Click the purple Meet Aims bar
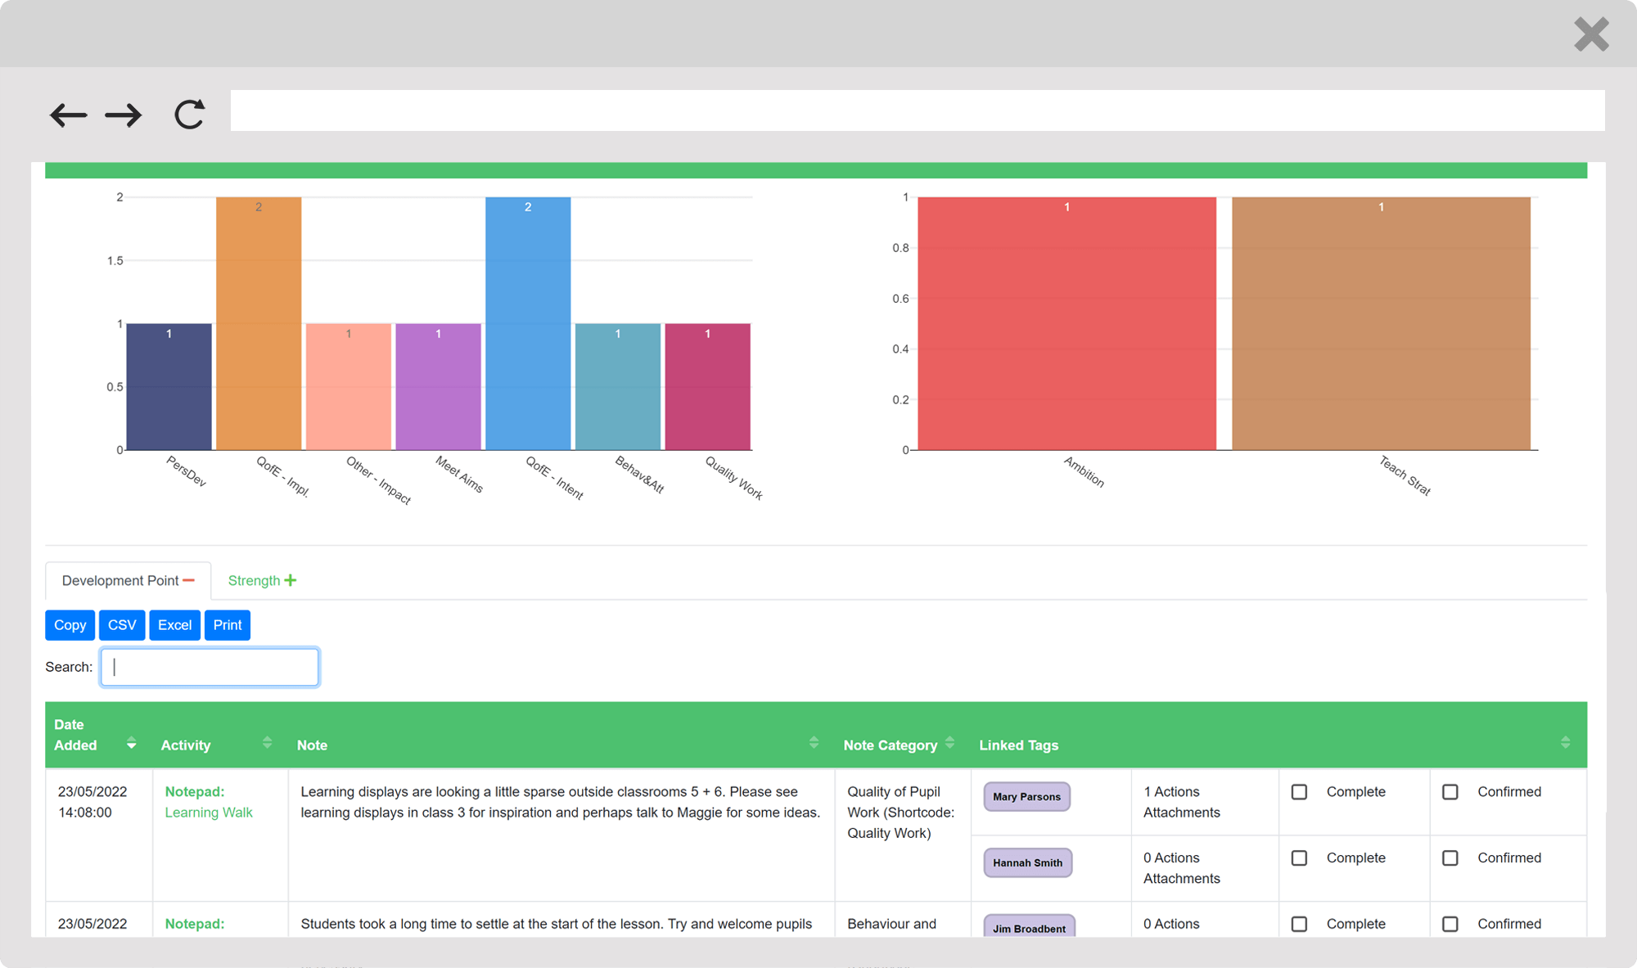The width and height of the screenshot is (1637, 968). [438, 386]
